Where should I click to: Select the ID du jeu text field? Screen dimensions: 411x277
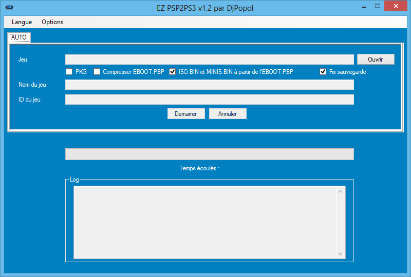209,100
